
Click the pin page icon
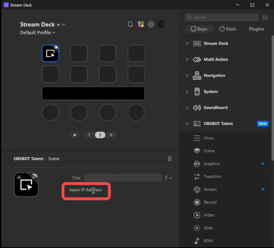75,135
